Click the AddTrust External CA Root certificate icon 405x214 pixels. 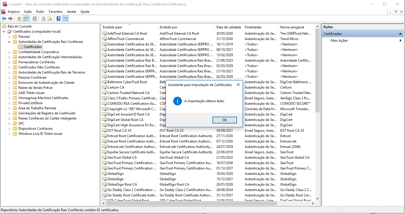coord(105,33)
